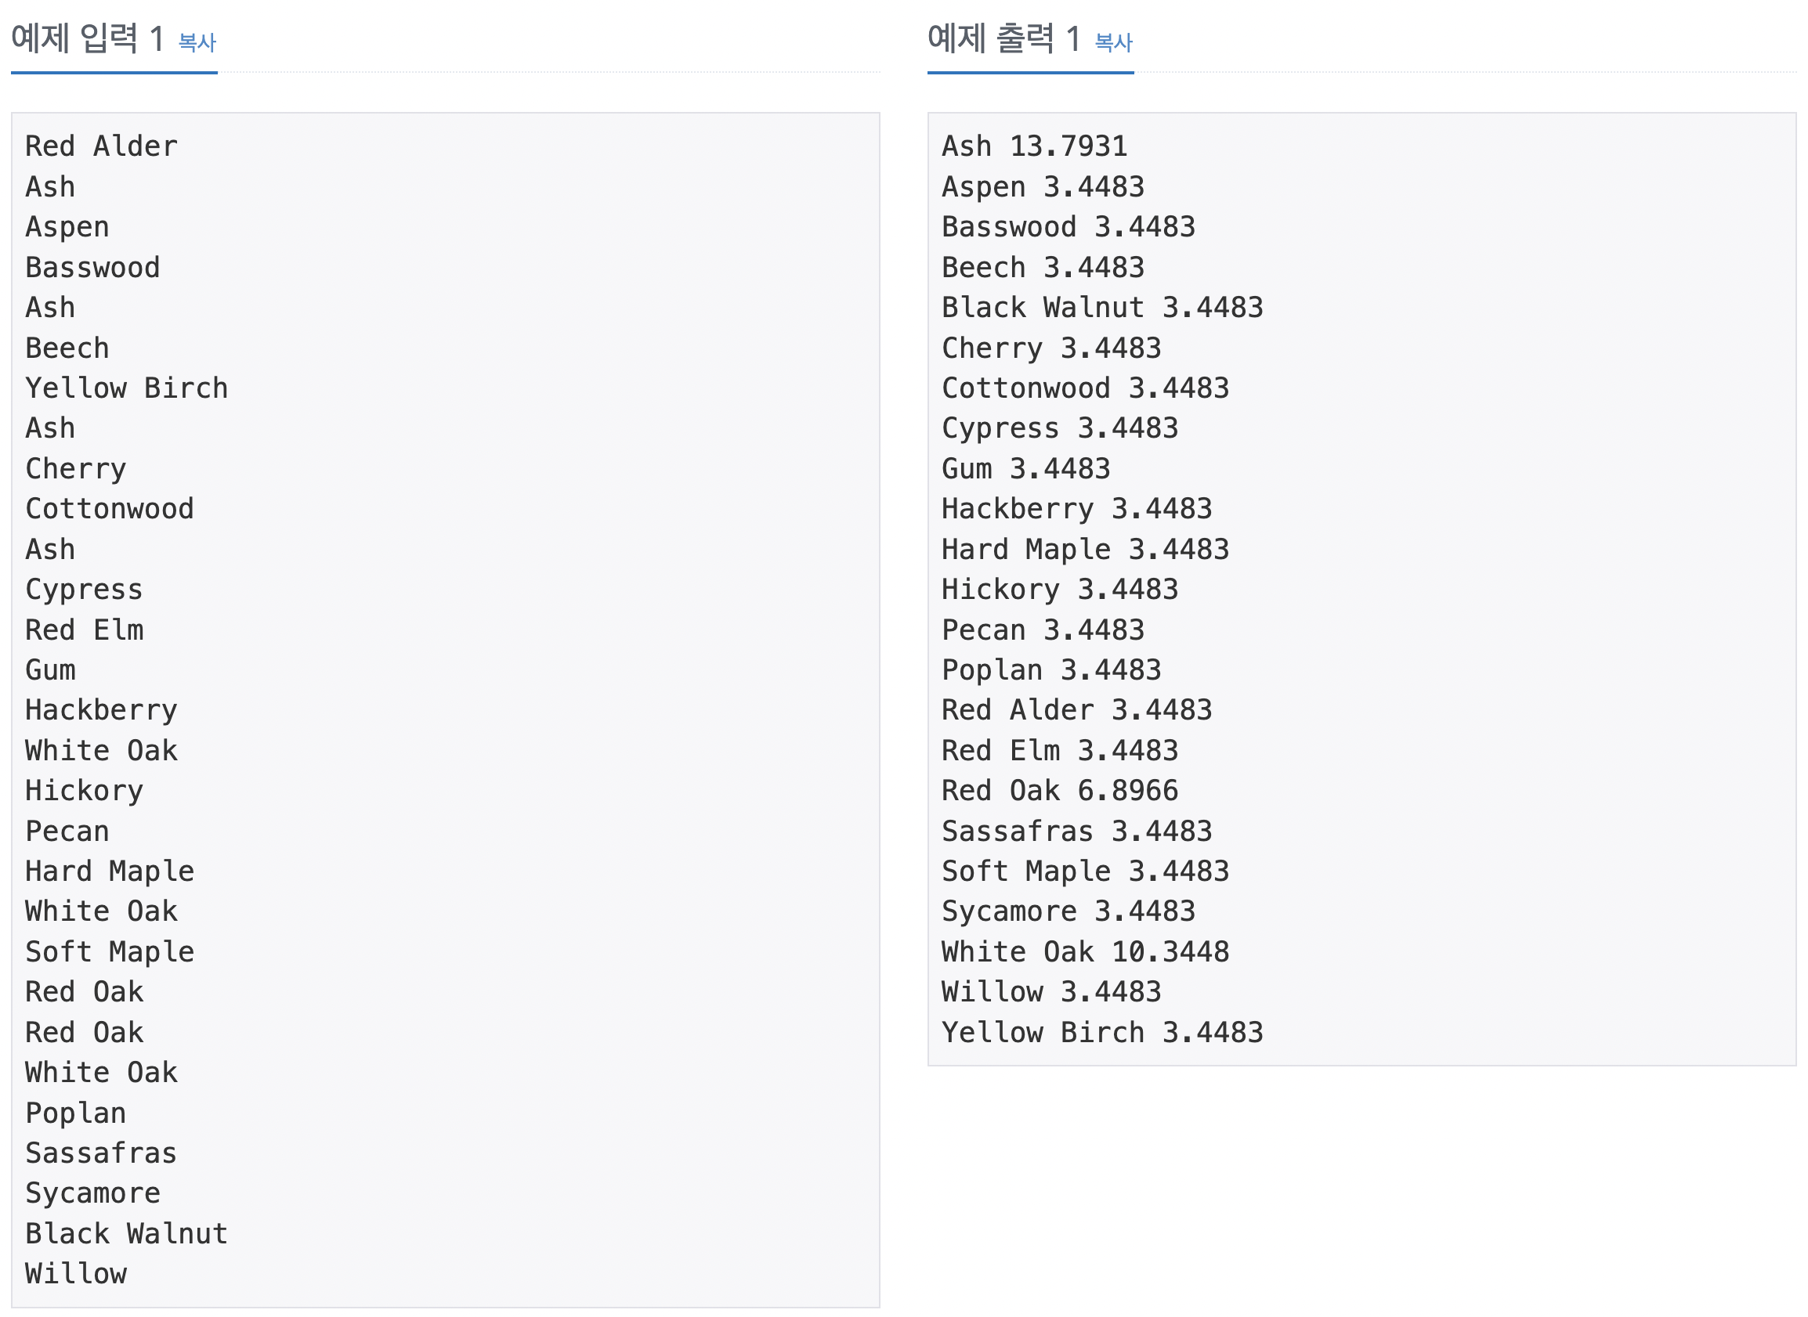The height and width of the screenshot is (1317, 1808).
Task: Click the 예제 출력 1 heading
Action: click(1004, 38)
